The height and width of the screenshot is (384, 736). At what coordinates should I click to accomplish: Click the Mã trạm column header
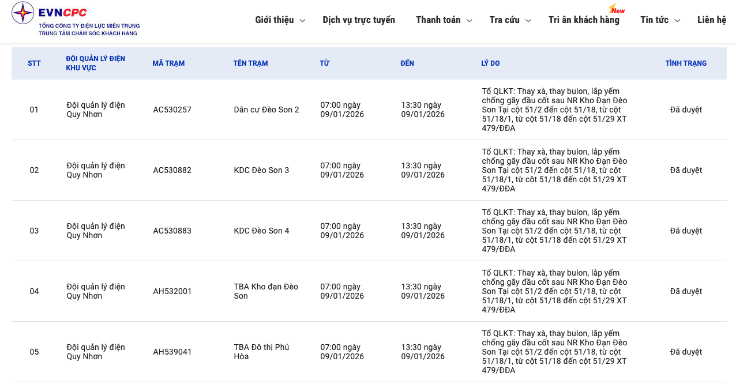pyautogui.click(x=168, y=63)
